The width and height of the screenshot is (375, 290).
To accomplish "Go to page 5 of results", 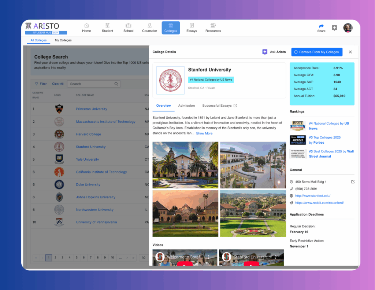I will 77,258.
